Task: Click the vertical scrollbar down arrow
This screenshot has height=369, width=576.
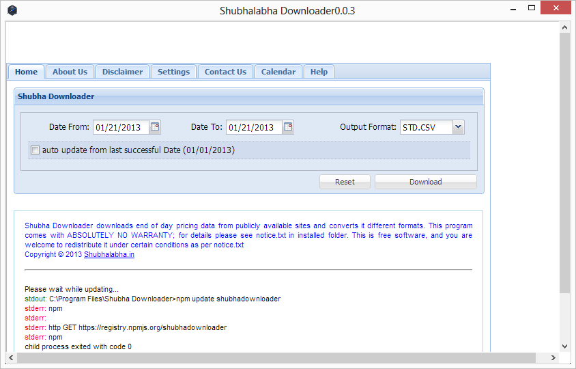Action: coord(565,346)
